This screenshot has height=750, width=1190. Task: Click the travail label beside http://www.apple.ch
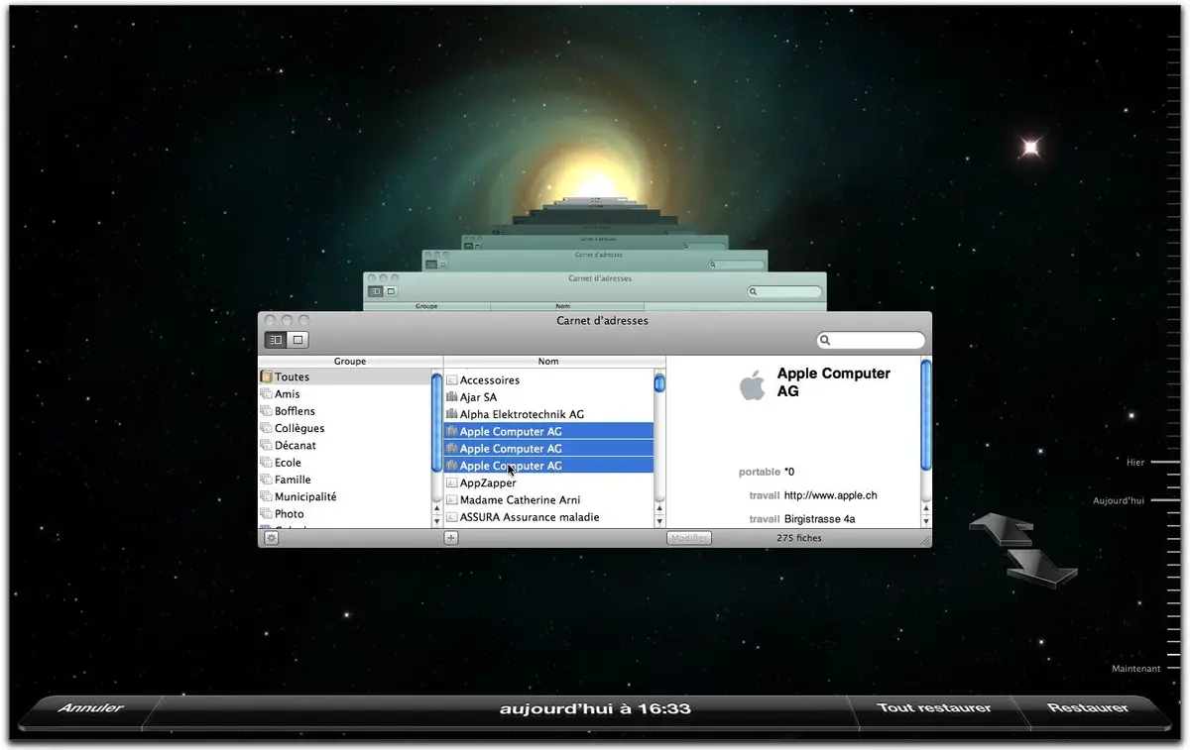click(x=765, y=495)
